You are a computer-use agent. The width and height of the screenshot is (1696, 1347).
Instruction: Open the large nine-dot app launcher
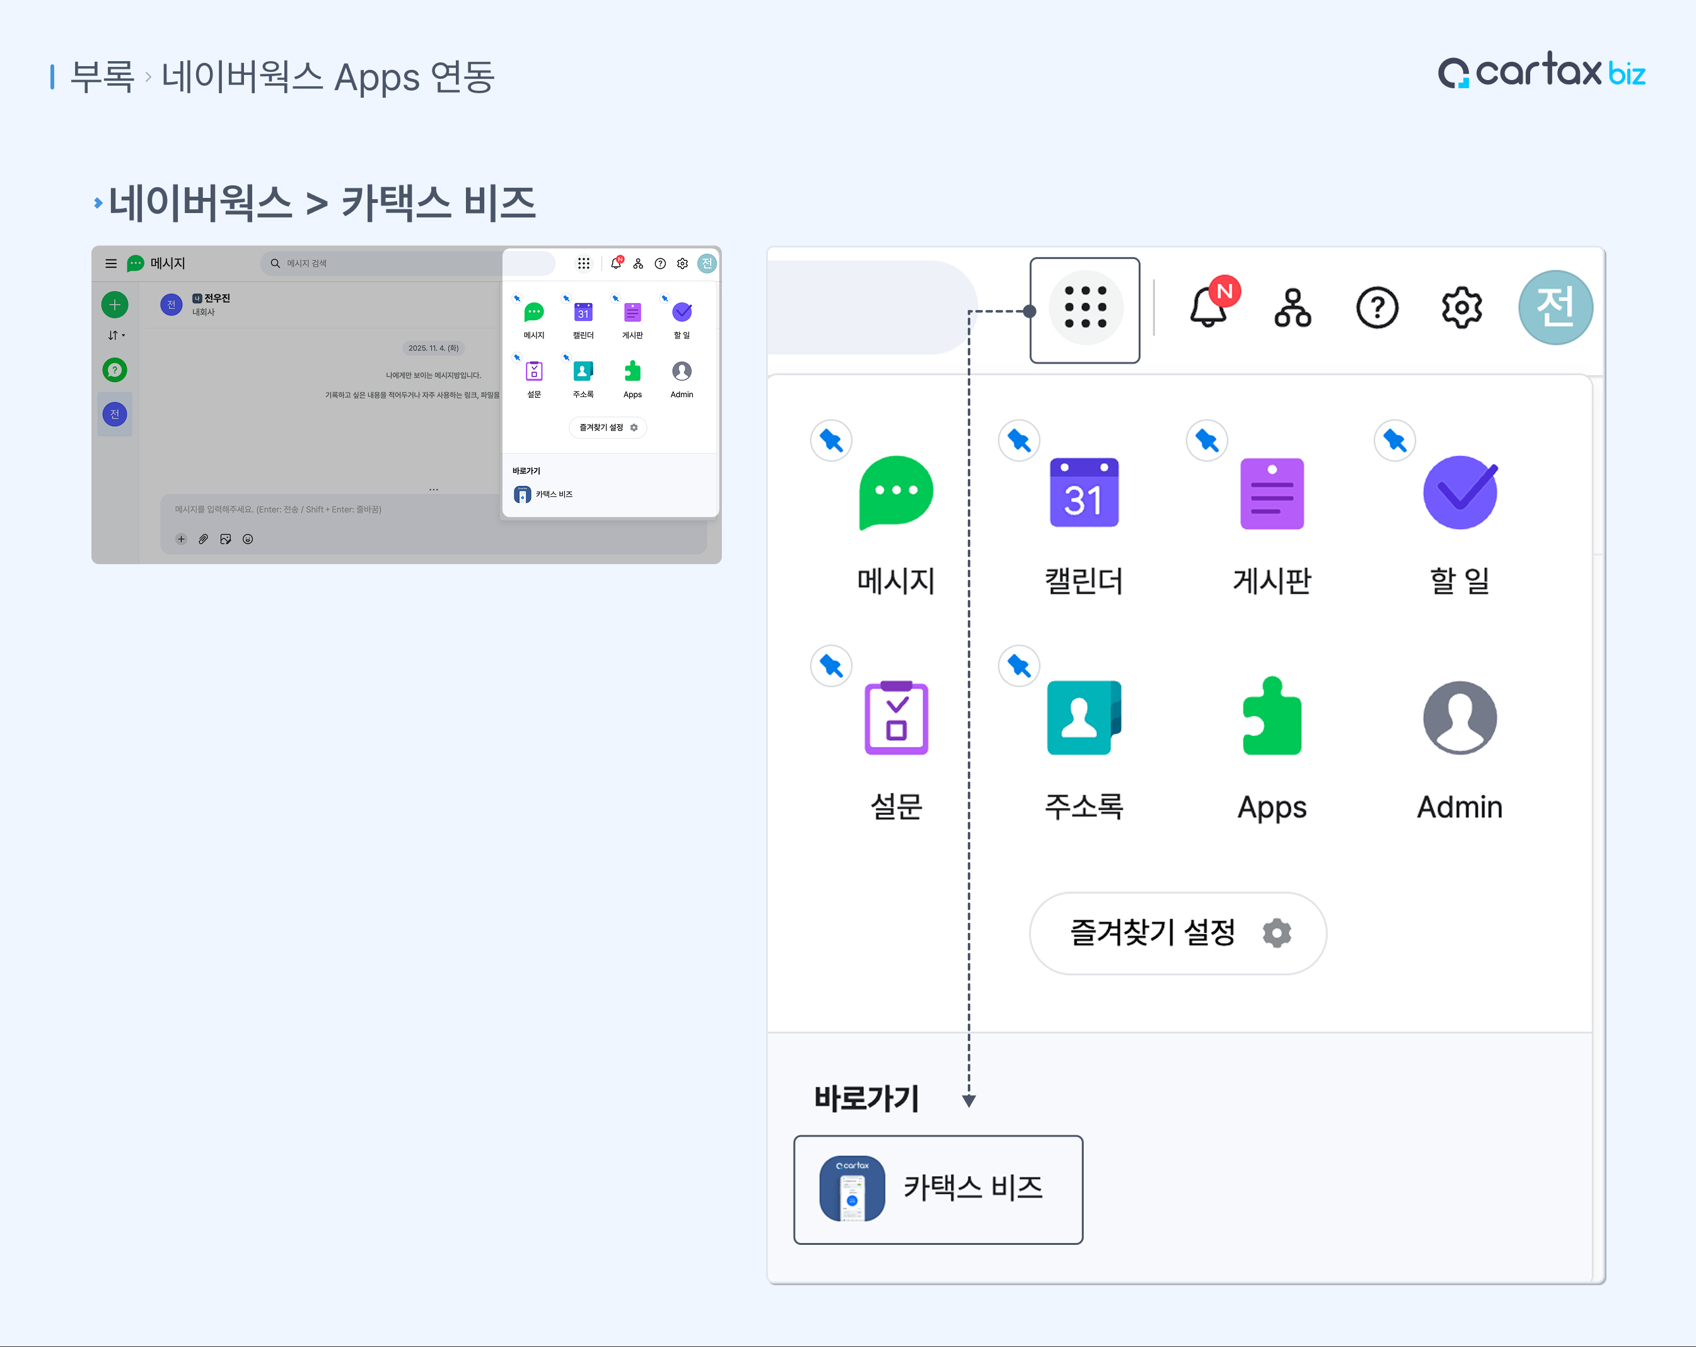coord(1085,308)
